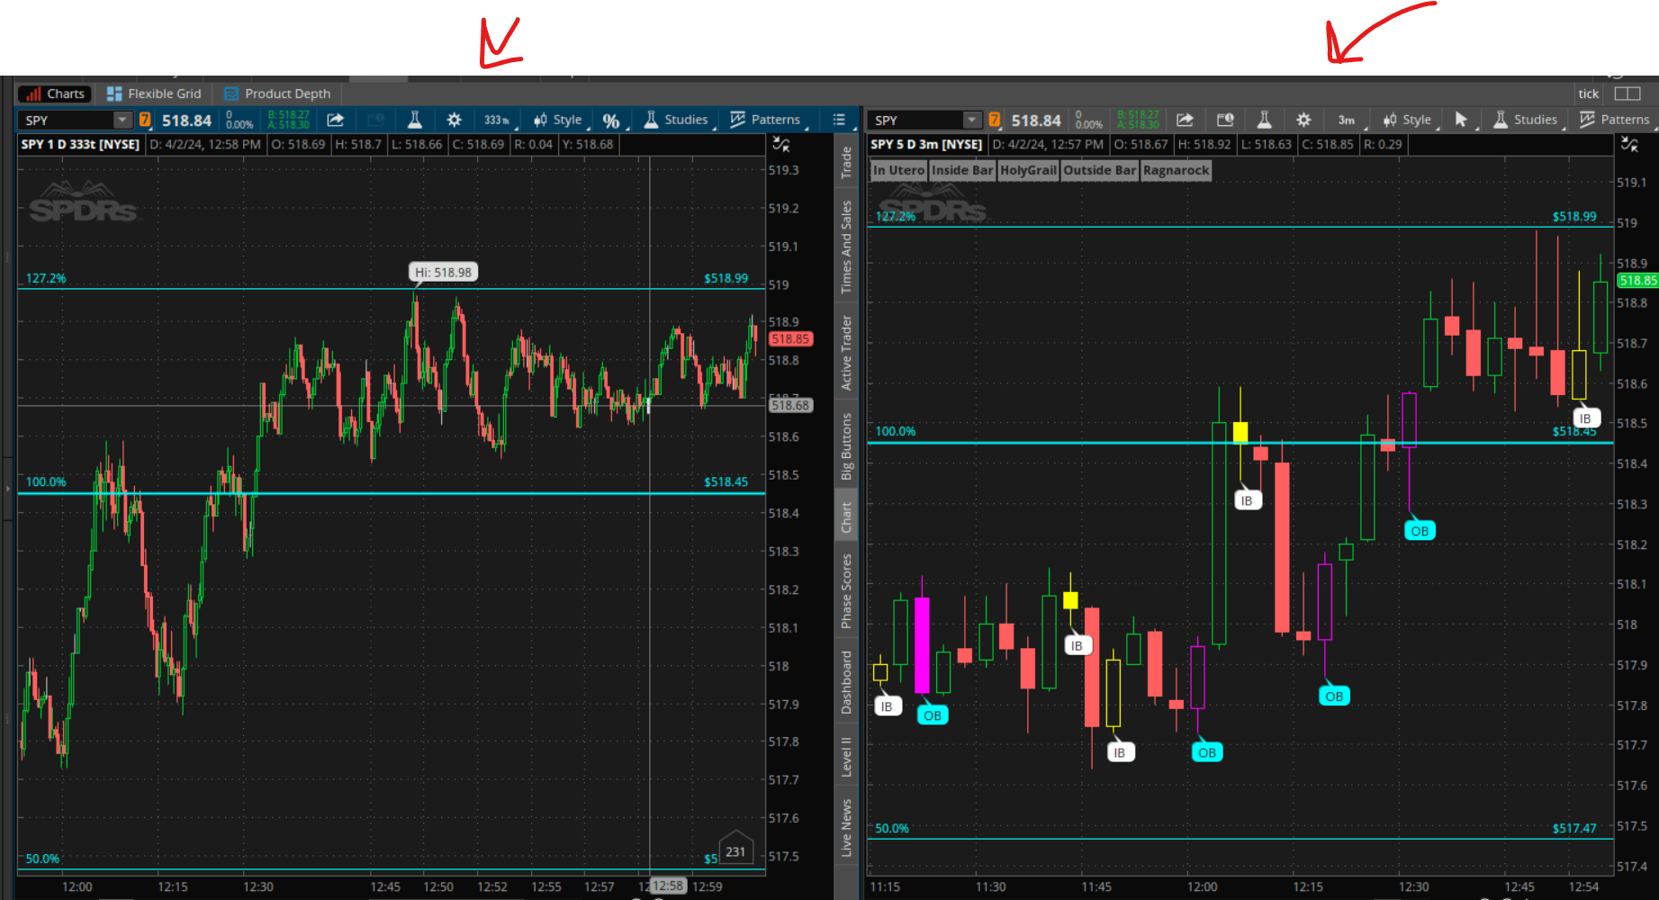Click the Inside Bar label button

(x=962, y=170)
